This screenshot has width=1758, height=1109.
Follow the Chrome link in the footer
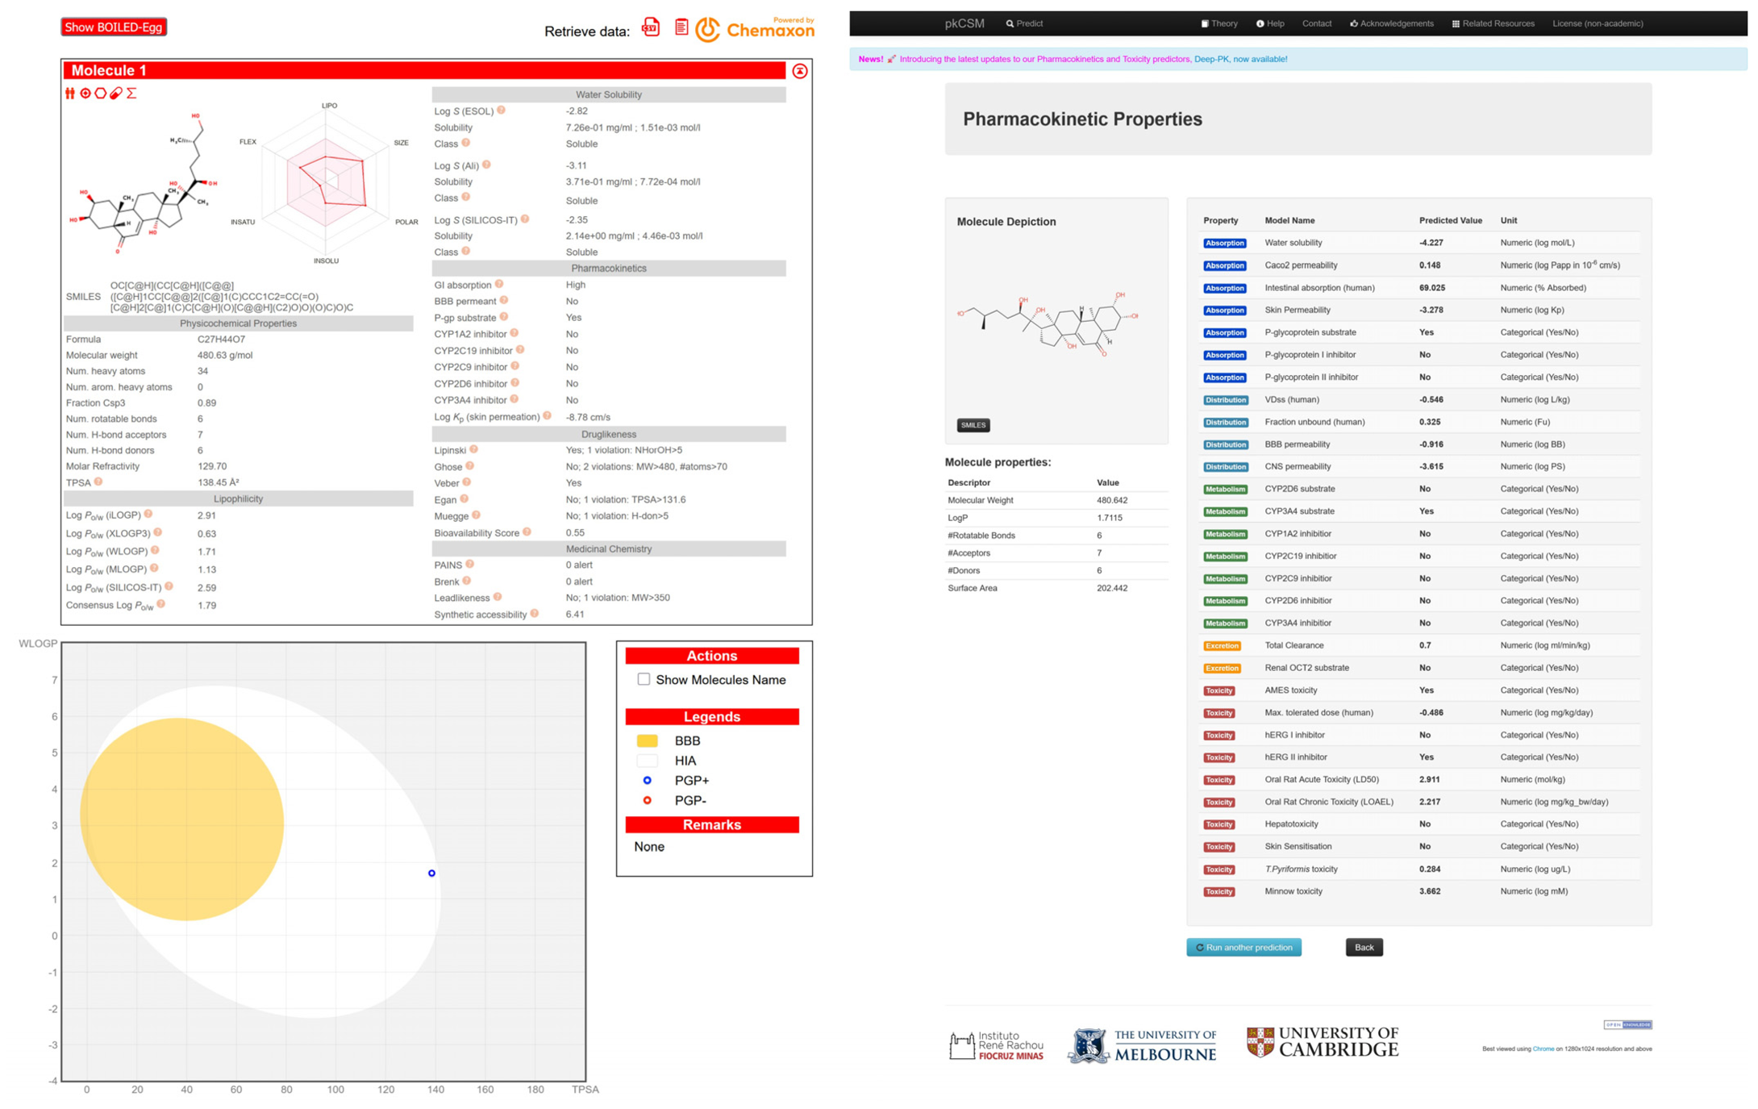pos(1543,1049)
